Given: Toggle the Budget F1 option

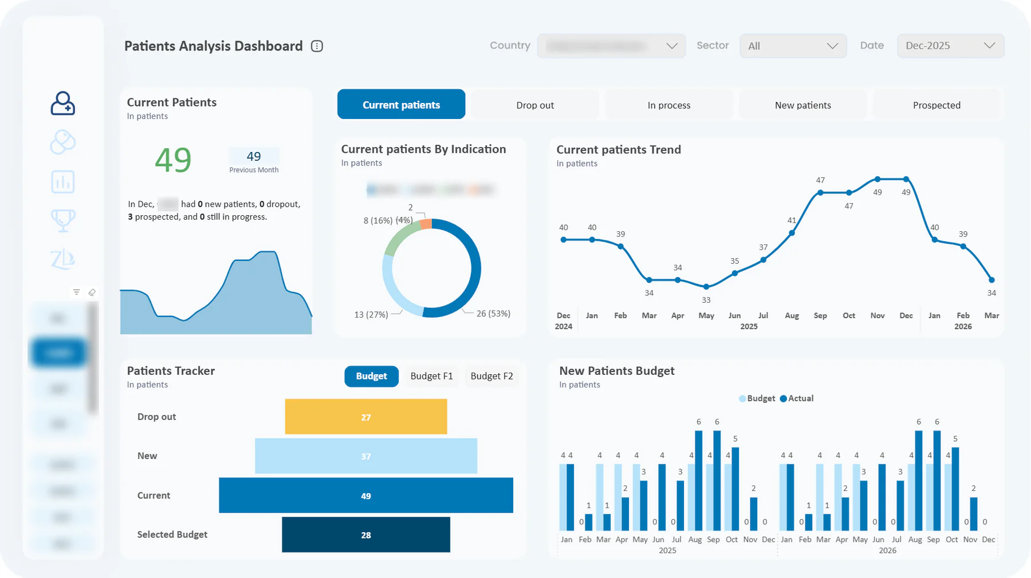Looking at the screenshot, I should (431, 376).
